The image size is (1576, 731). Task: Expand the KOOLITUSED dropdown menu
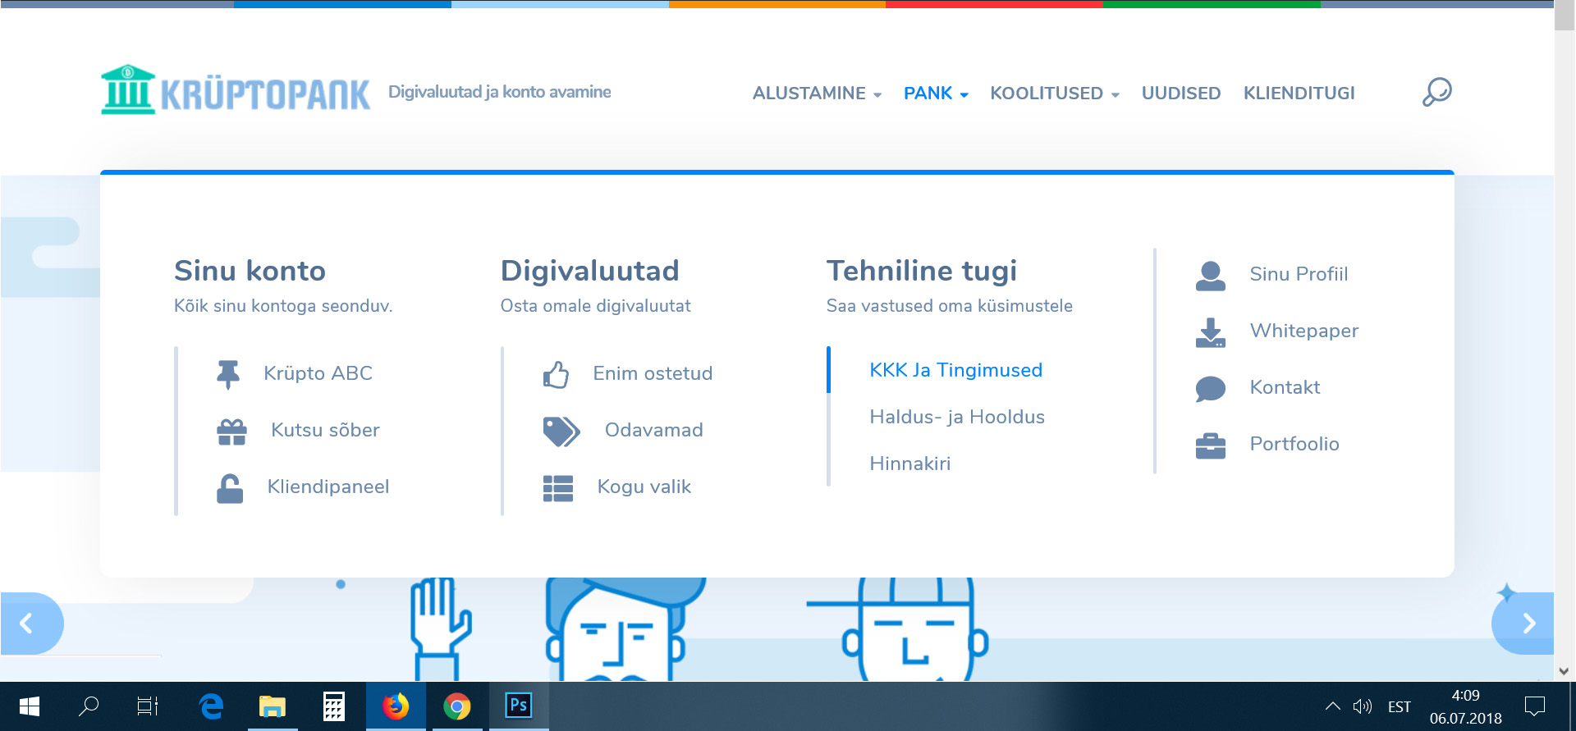pyautogui.click(x=1055, y=94)
